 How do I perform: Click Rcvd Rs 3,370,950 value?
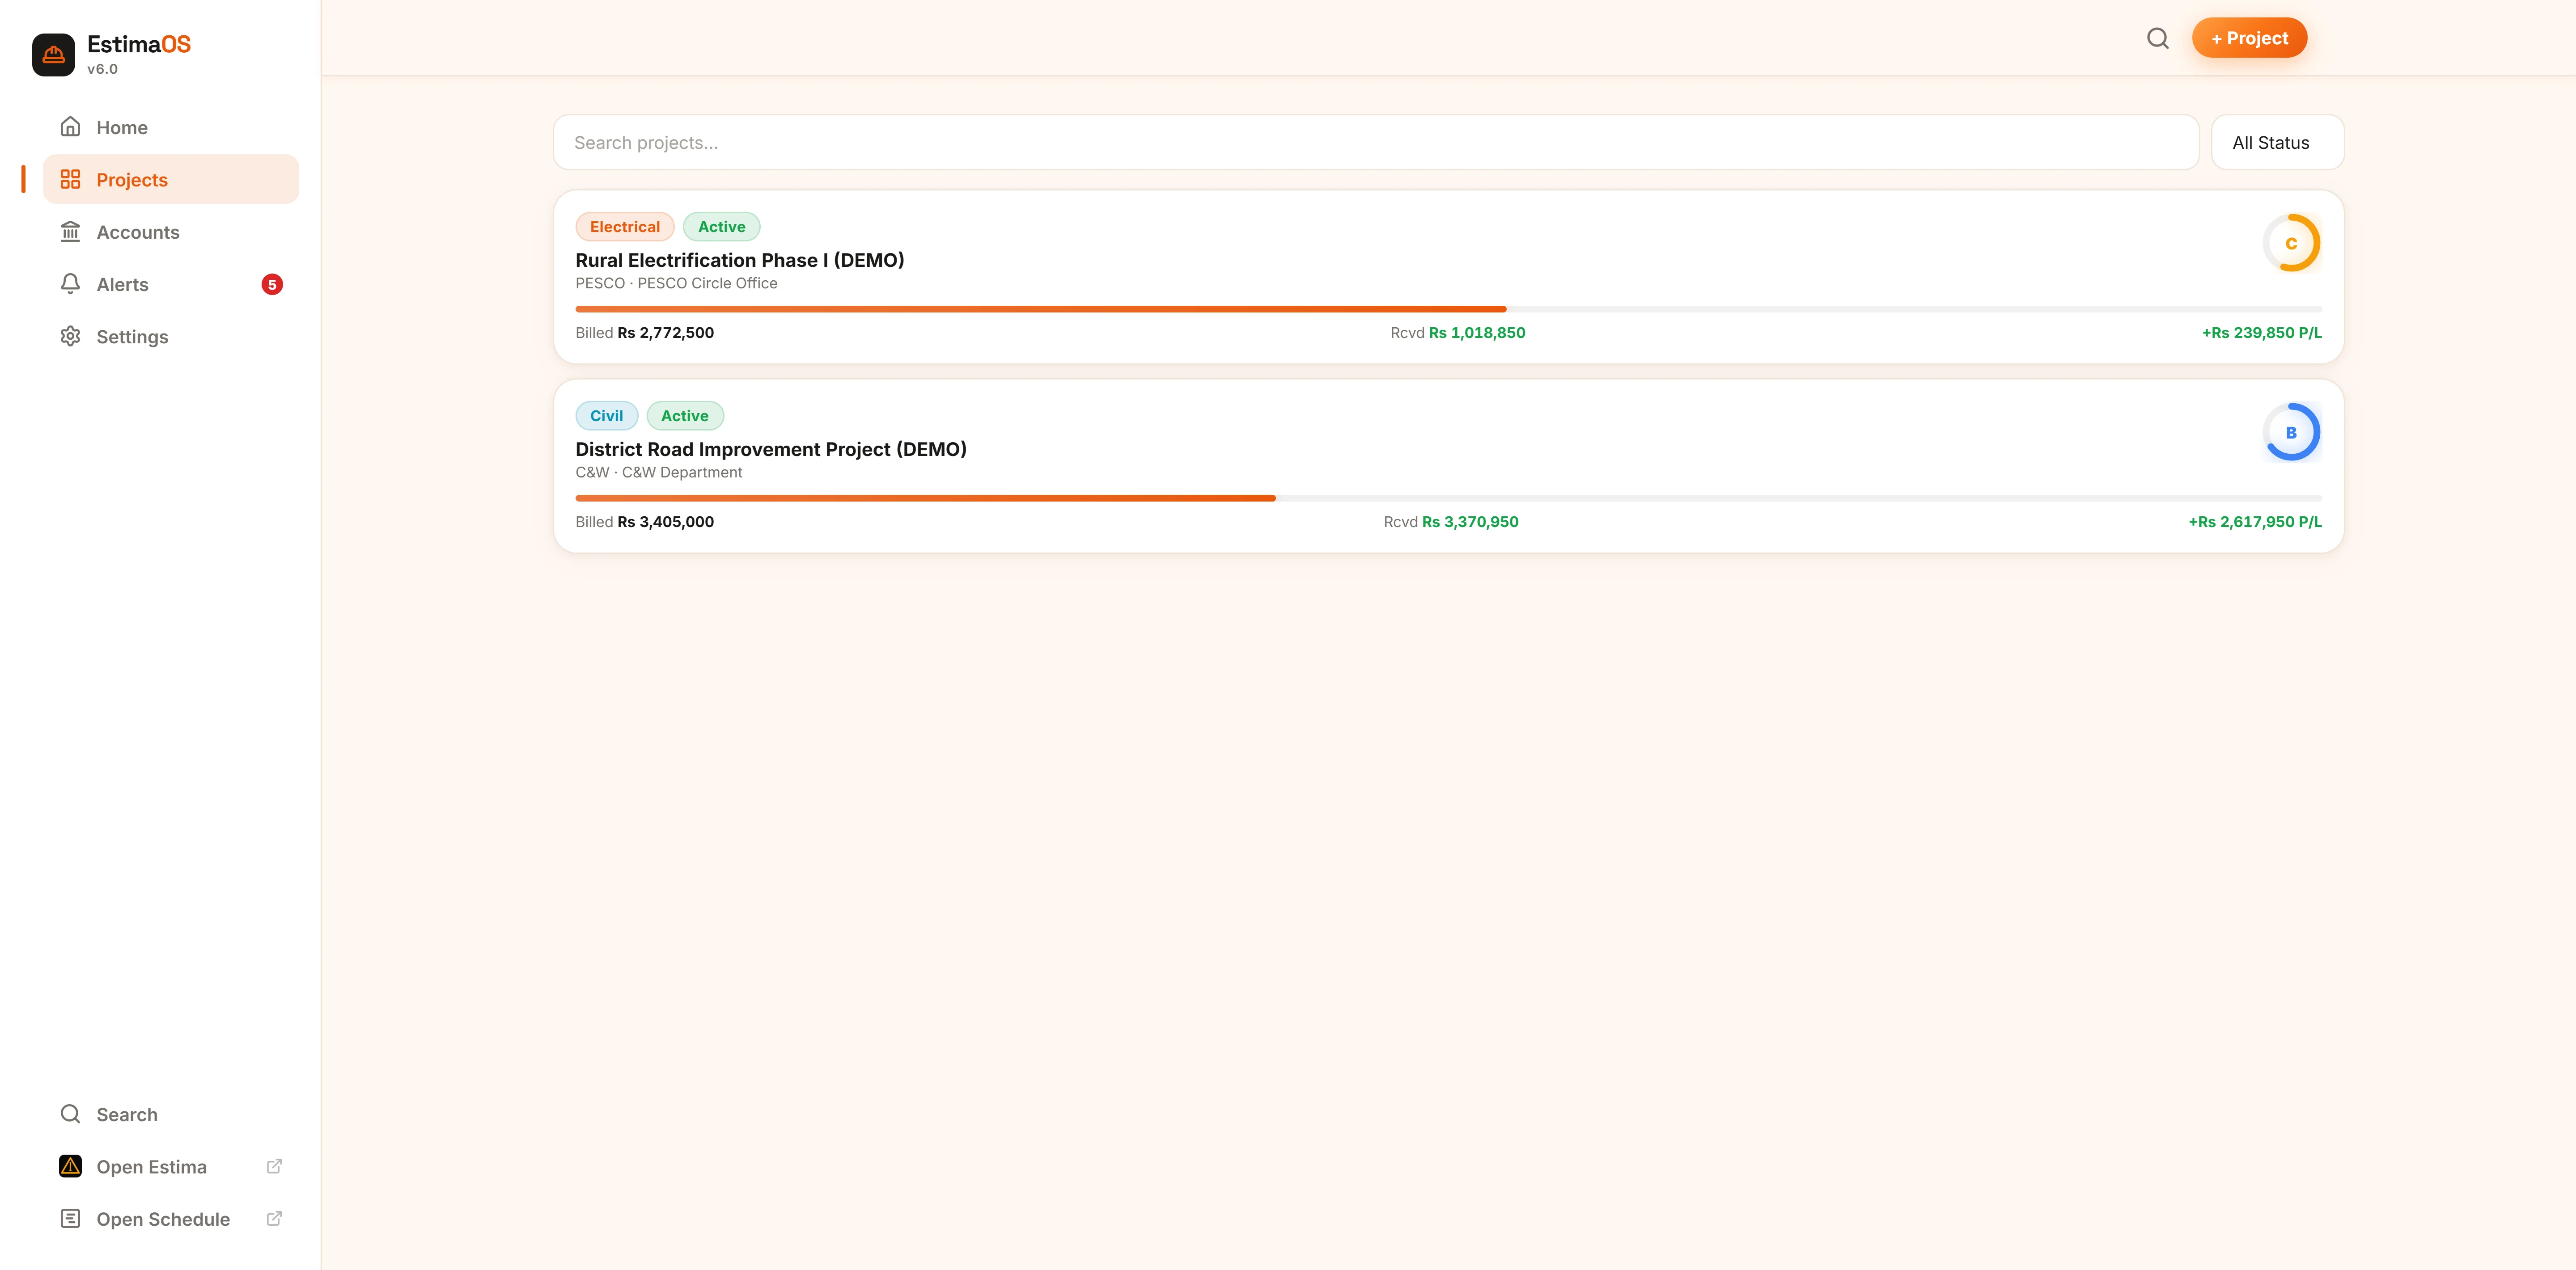point(1450,522)
